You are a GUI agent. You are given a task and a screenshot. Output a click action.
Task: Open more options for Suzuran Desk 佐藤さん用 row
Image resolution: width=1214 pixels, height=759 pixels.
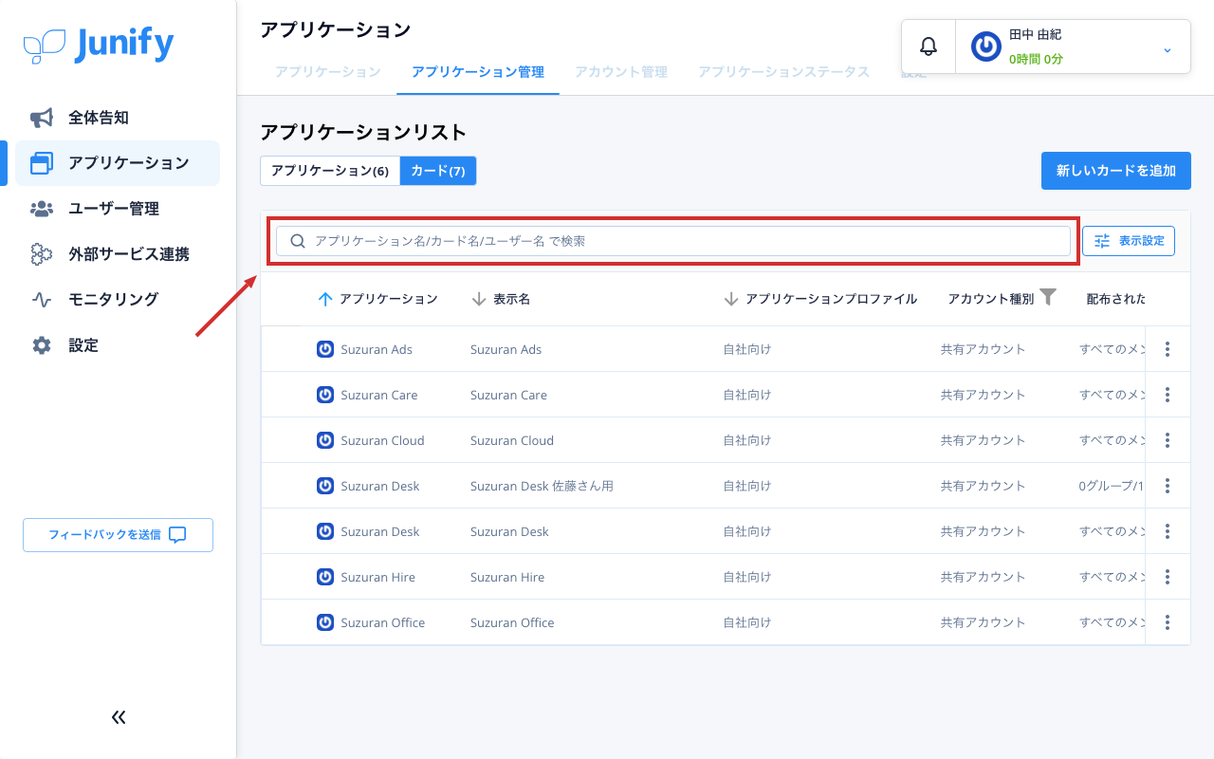(x=1168, y=486)
